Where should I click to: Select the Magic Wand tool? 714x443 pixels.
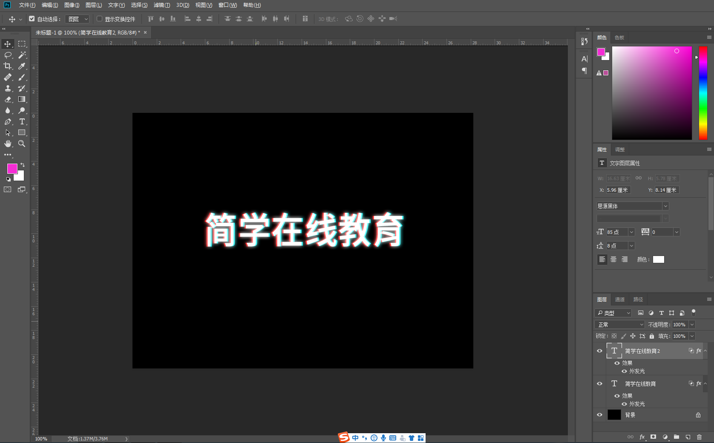click(22, 55)
